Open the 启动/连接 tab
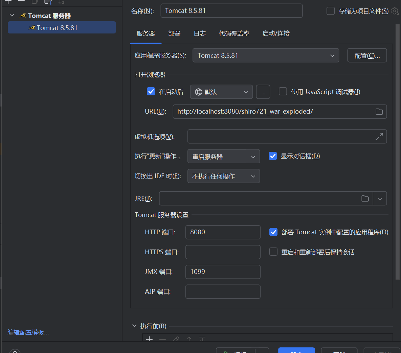Viewport: 401px width, 353px height. 276,33
